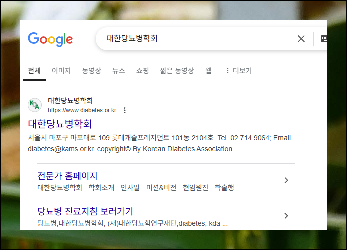Select the 전체 tab

pyautogui.click(x=34, y=71)
